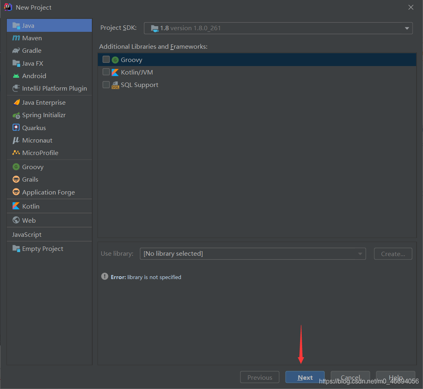Image resolution: width=423 pixels, height=389 pixels.
Task: Select the Grails label
Action: pos(30,179)
